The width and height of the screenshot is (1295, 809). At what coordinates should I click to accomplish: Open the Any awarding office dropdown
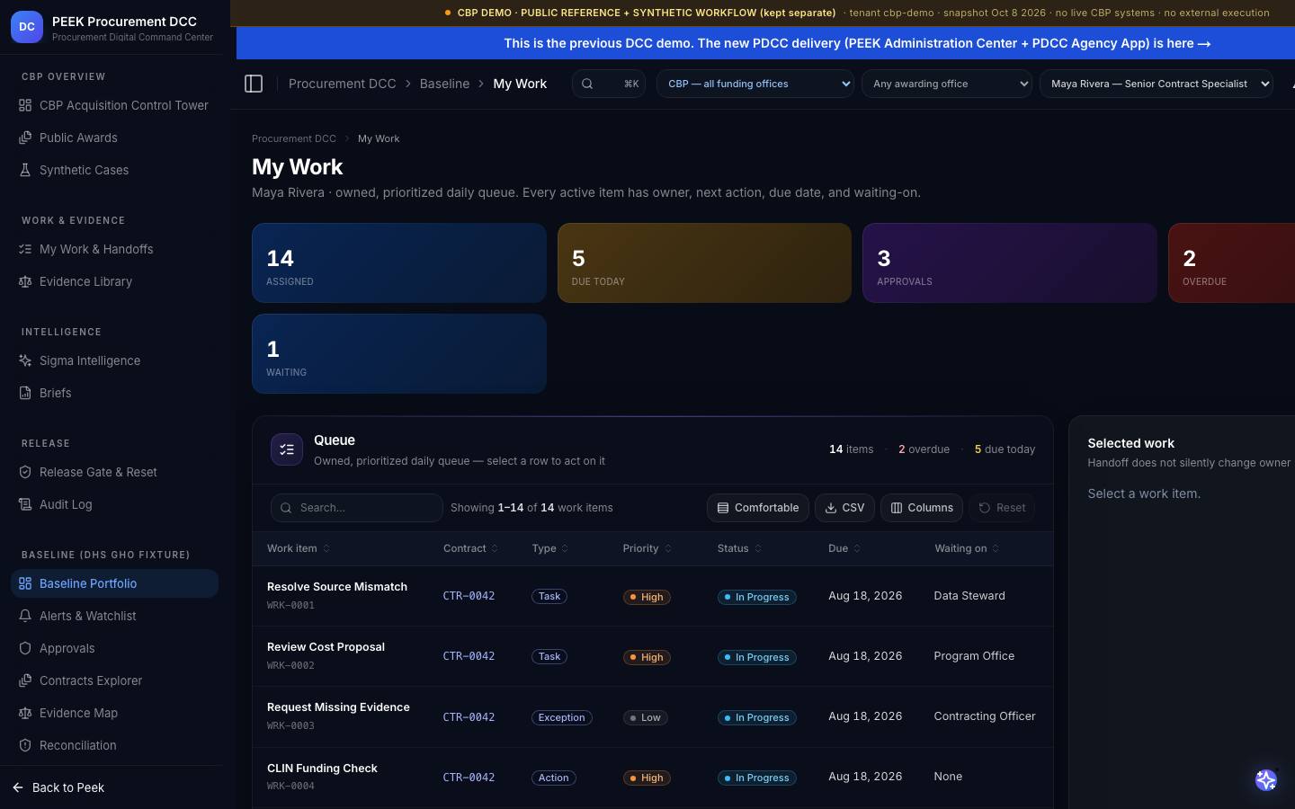[947, 84]
